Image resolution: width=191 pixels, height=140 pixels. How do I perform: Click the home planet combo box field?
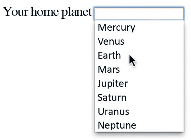[x=139, y=13]
